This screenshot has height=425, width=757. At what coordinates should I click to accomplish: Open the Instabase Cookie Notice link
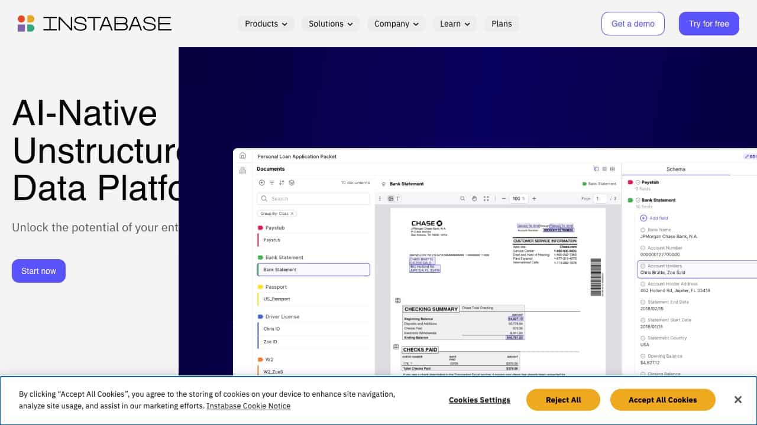pyautogui.click(x=248, y=406)
